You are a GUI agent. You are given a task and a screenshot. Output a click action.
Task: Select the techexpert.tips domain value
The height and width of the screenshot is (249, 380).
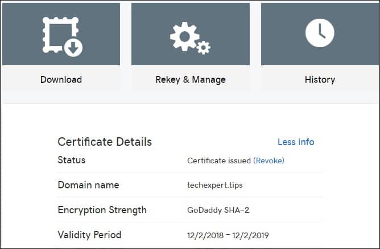[x=214, y=185]
